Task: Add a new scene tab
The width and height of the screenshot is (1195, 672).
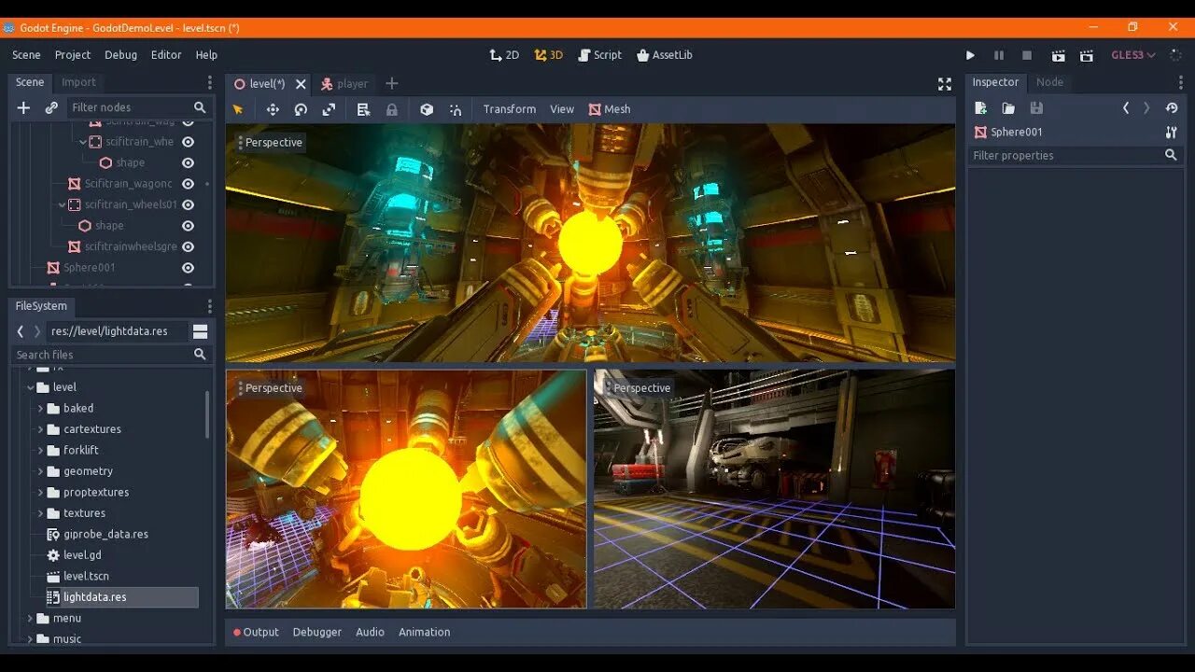Action: point(392,84)
